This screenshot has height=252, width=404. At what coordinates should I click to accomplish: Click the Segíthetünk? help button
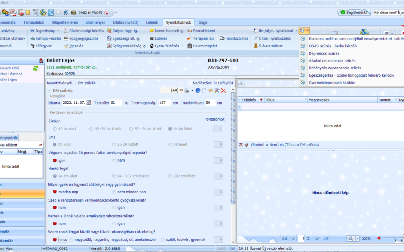[354, 12]
